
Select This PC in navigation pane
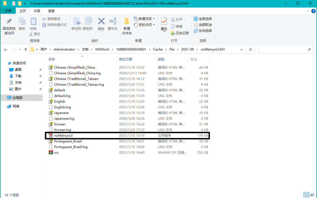point(17,98)
